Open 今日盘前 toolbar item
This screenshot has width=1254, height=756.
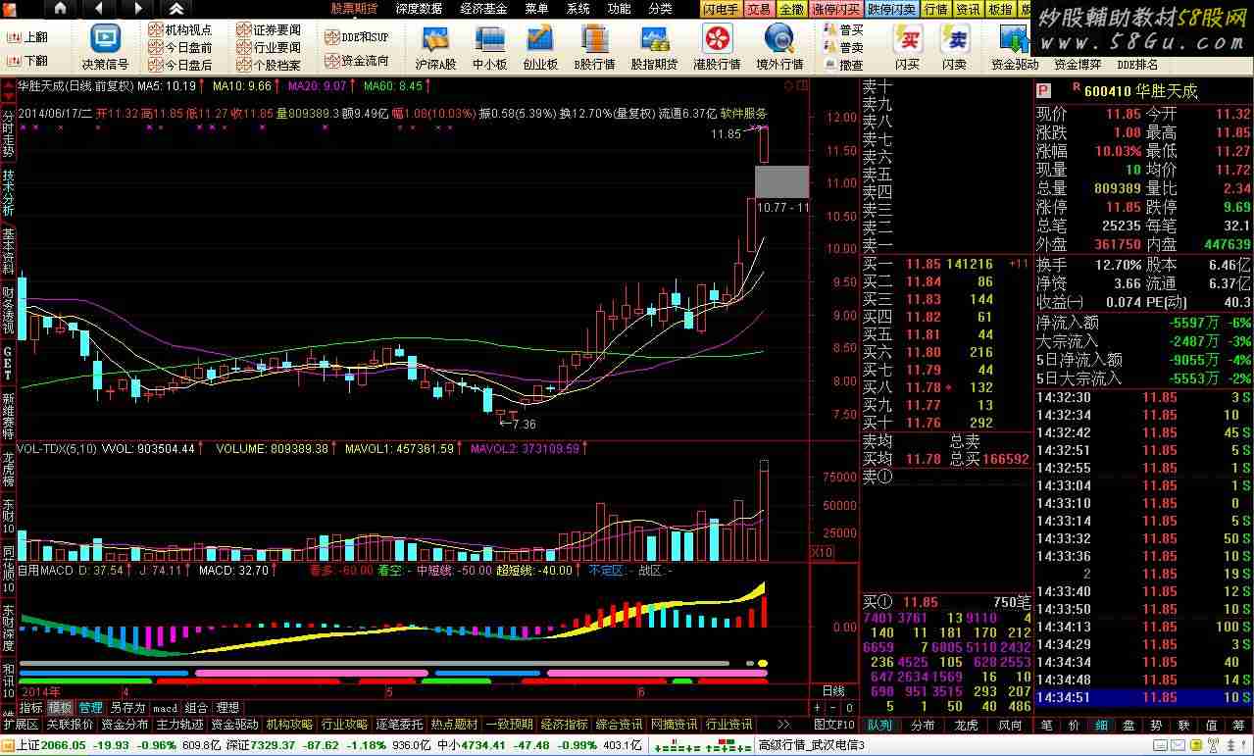(180, 47)
